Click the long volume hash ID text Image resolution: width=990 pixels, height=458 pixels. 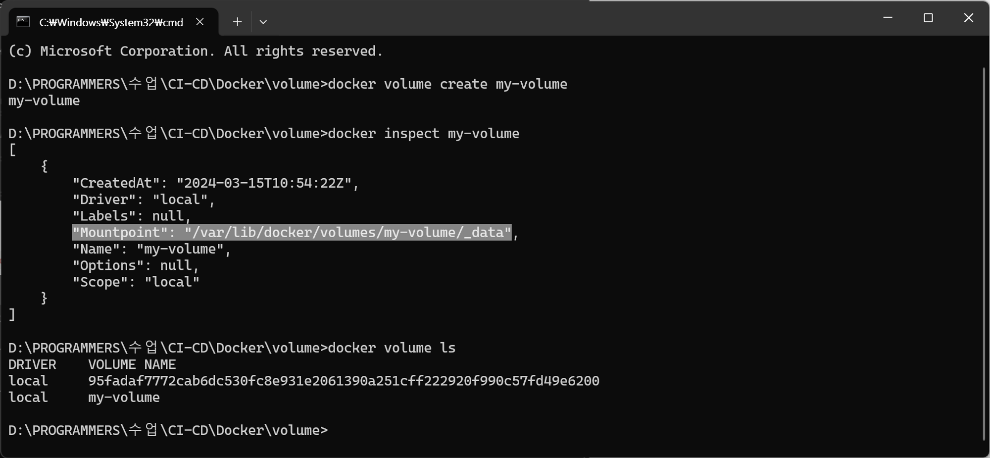[344, 381]
